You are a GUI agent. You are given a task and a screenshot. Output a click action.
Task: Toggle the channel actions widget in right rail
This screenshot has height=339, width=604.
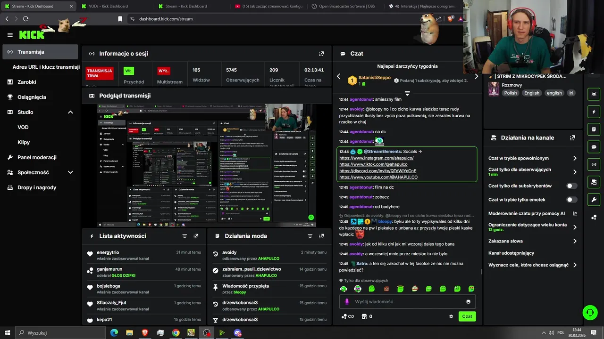coord(594,182)
